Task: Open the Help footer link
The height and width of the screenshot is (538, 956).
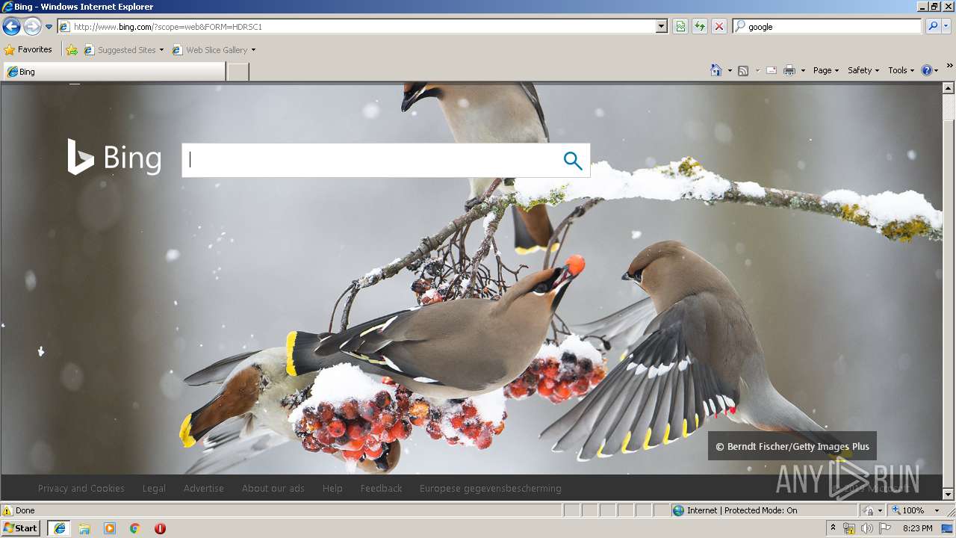Action: coord(332,488)
